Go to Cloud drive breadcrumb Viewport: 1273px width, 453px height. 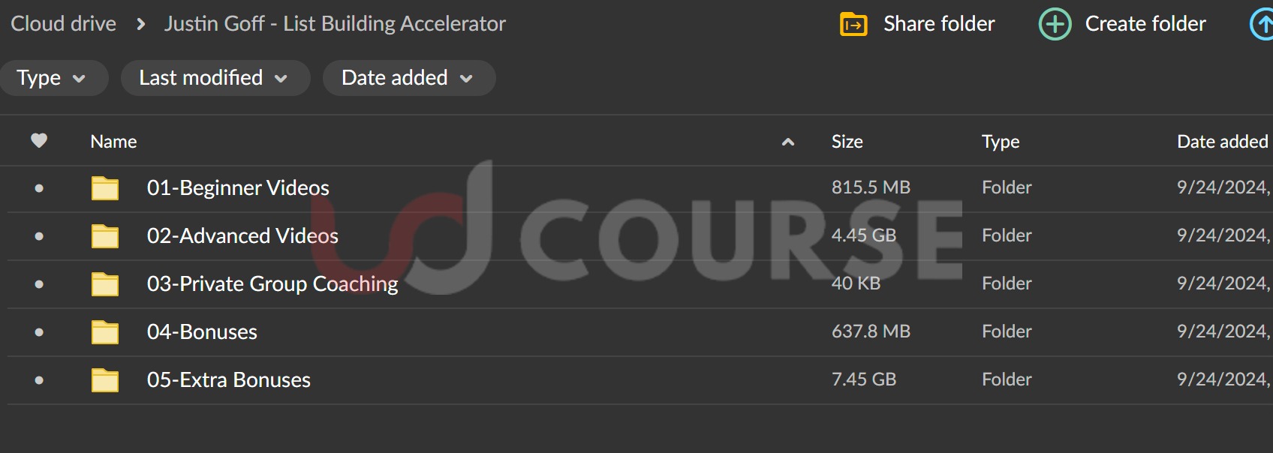64,24
